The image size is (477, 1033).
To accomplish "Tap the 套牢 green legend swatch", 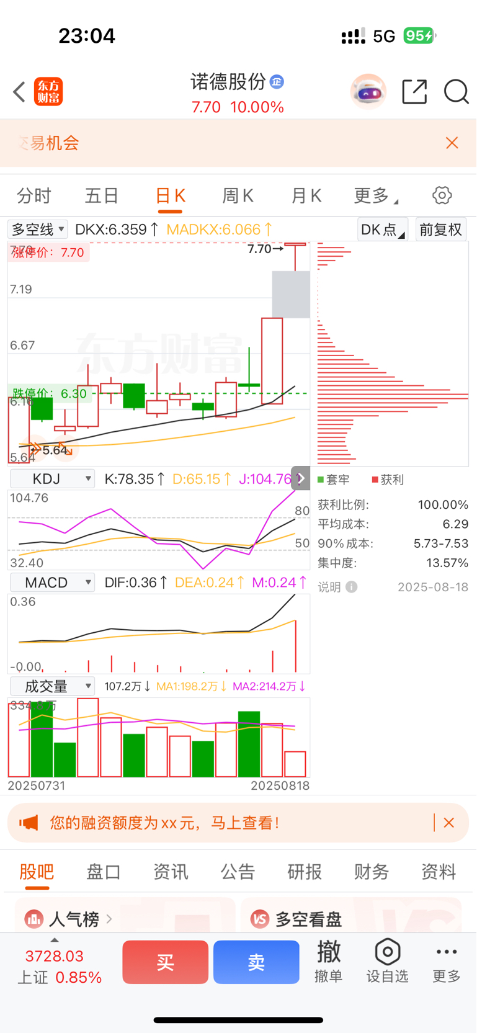I will click(x=321, y=480).
